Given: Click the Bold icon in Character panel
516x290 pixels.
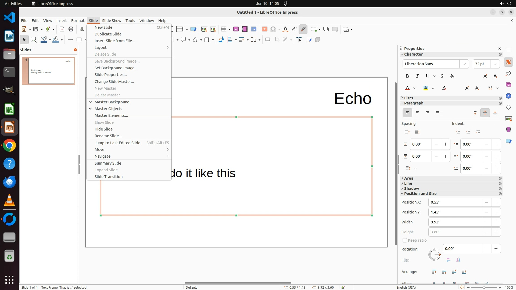Looking at the screenshot, I should click(407, 76).
